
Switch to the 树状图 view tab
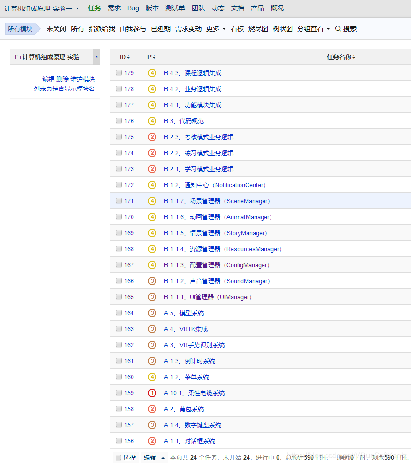[x=282, y=29]
